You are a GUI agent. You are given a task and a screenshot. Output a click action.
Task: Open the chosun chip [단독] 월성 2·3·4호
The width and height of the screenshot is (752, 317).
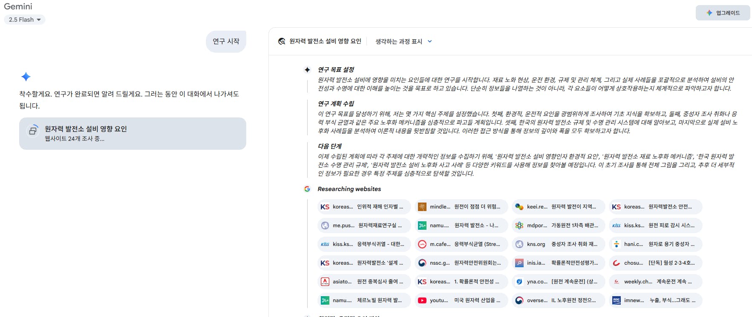[655, 263]
